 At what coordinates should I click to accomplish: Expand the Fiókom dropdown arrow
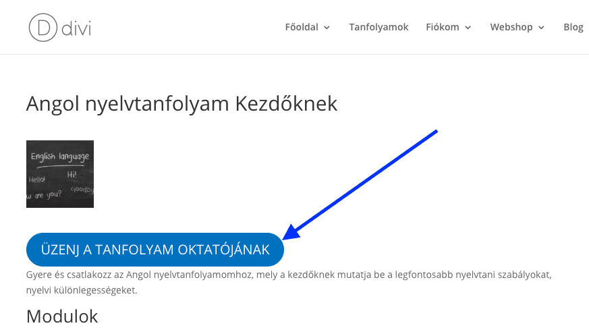pyautogui.click(x=468, y=28)
